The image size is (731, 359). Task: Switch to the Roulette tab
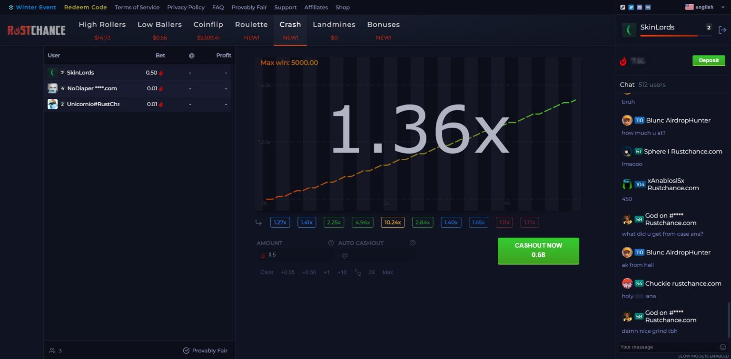pos(251,24)
